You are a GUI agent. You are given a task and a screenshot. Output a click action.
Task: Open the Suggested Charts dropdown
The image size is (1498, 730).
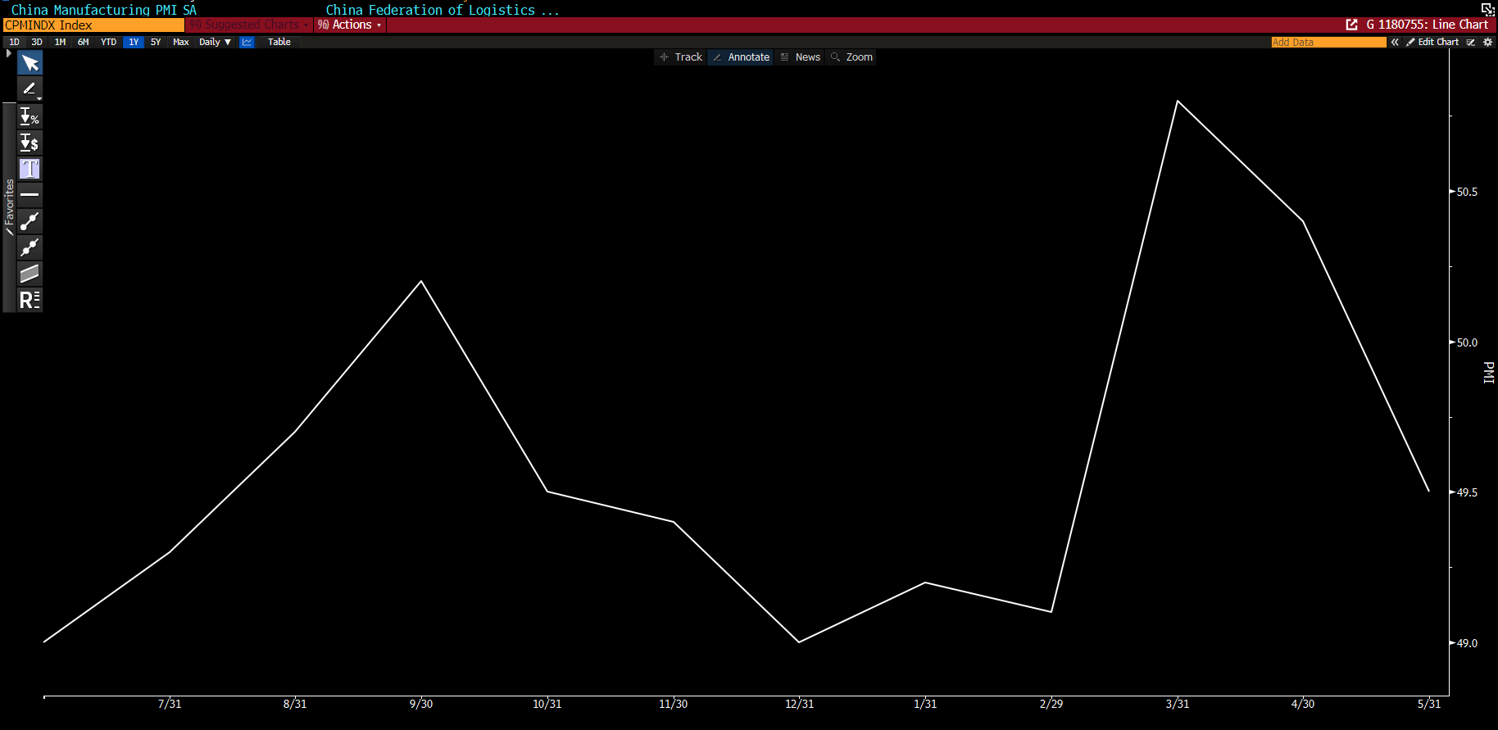point(250,25)
